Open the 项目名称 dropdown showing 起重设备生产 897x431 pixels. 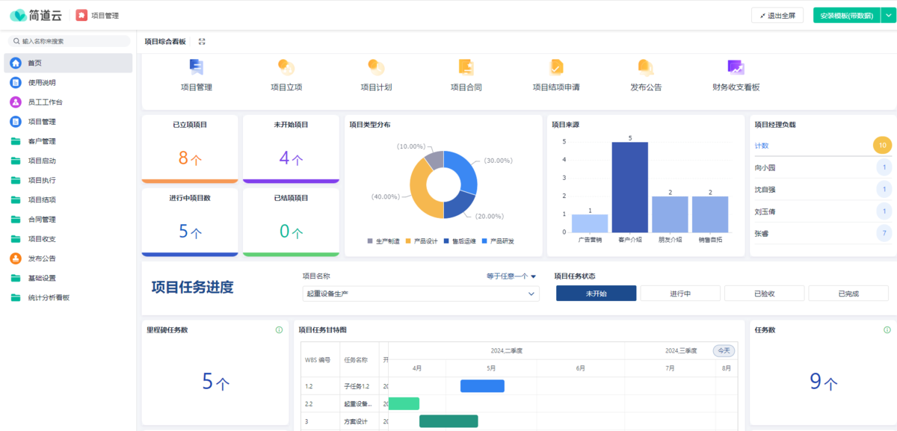click(x=420, y=294)
